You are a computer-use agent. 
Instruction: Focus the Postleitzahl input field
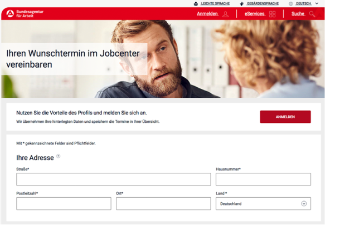64,204
